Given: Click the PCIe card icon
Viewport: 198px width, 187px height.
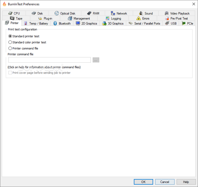Looking at the screenshot, I should pos(183,23).
